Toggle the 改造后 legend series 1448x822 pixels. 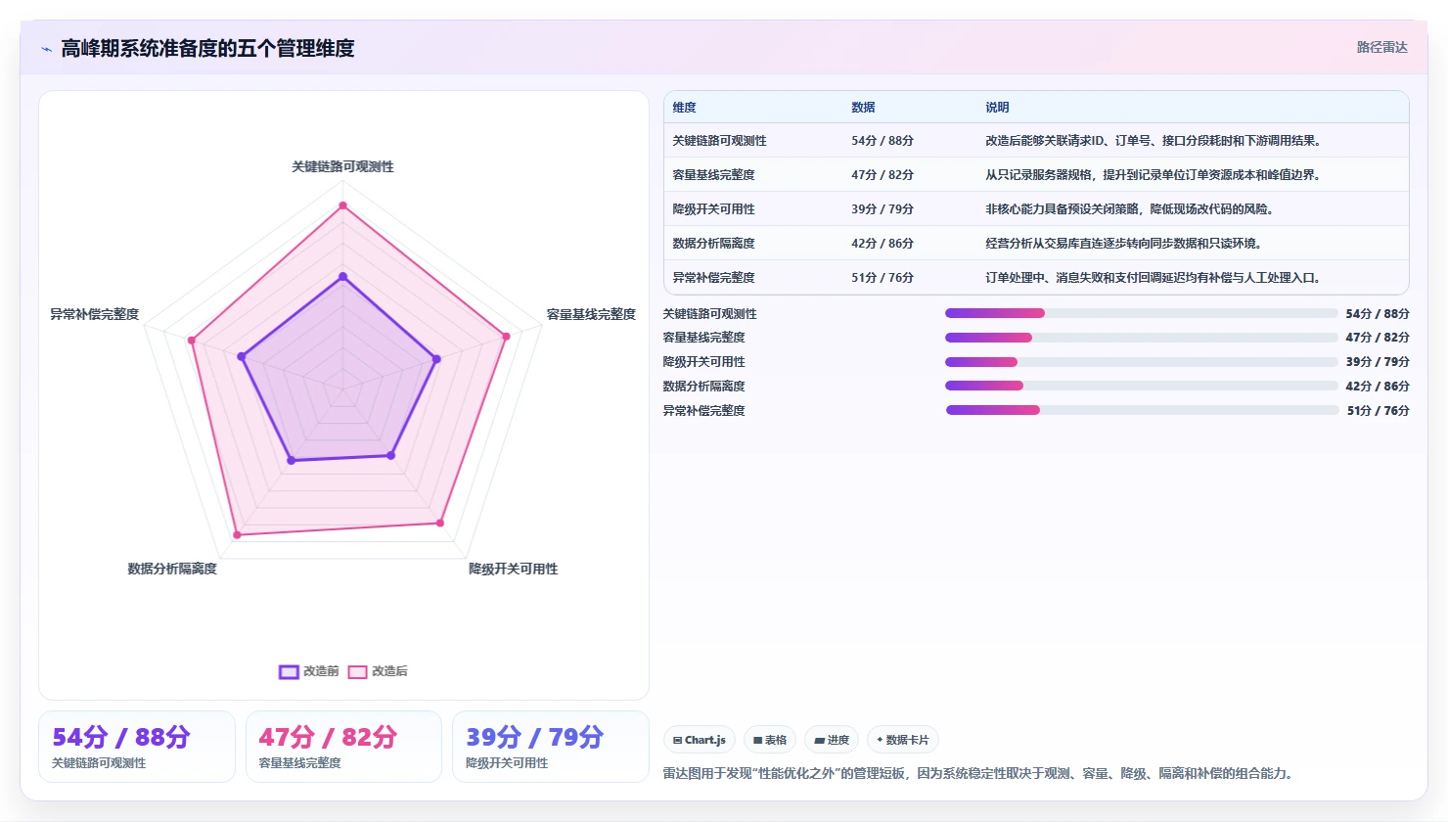pos(378,671)
